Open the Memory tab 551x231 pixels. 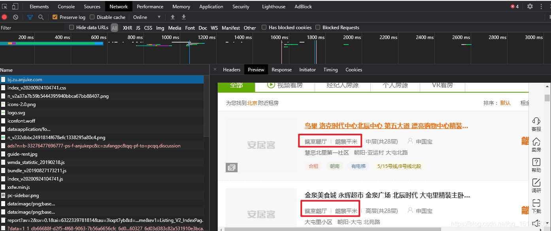pos(181,6)
